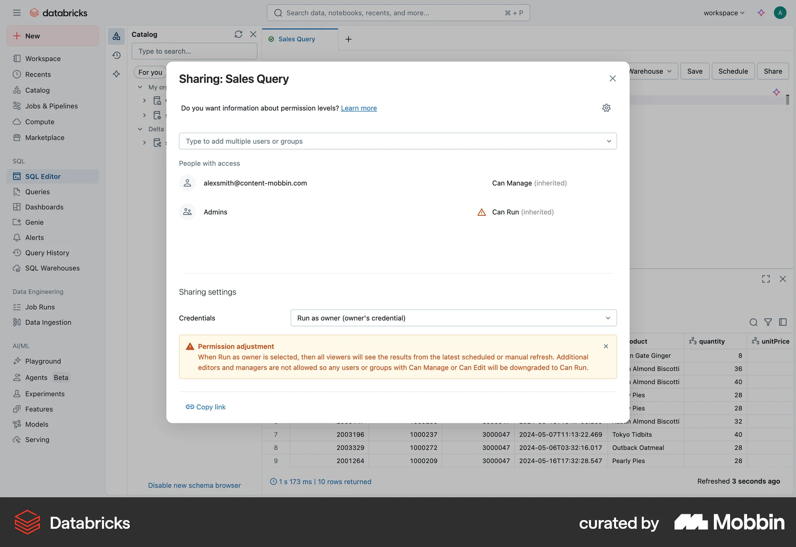
Task: Open SQL Warehouses from the sidebar
Action: click(52, 268)
